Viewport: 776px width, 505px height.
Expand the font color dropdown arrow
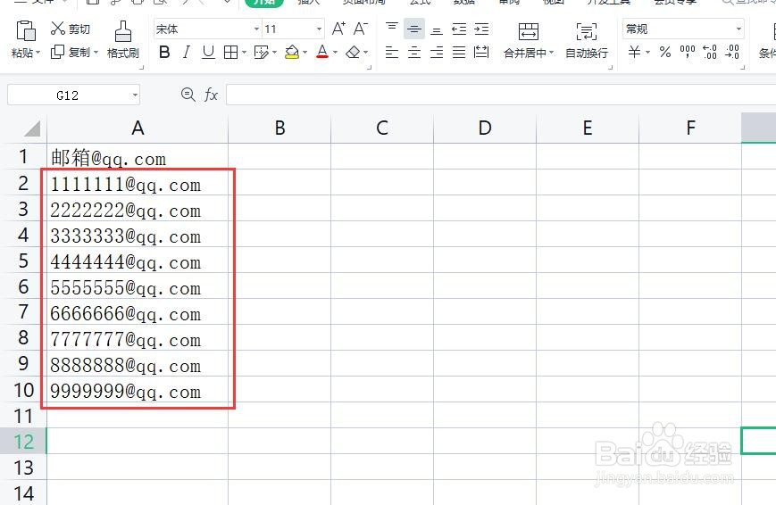336,53
